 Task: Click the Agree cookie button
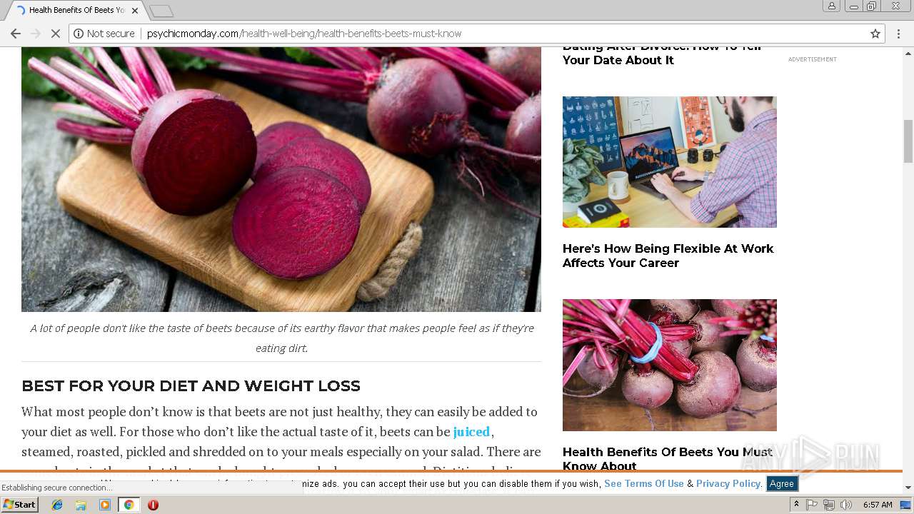tap(781, 483)
